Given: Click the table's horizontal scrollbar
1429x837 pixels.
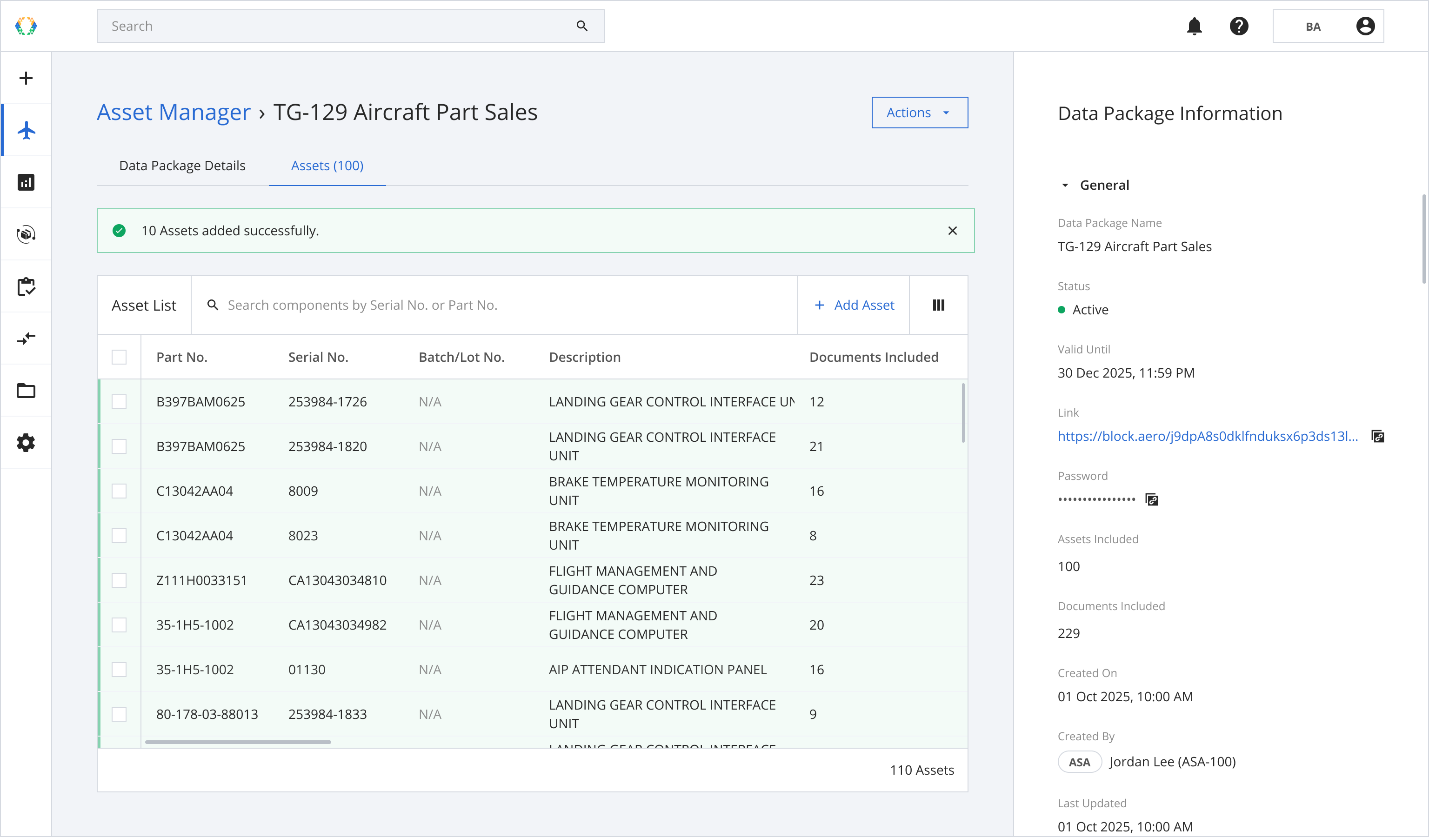Looking at the screenshot, I should point(238,742).
